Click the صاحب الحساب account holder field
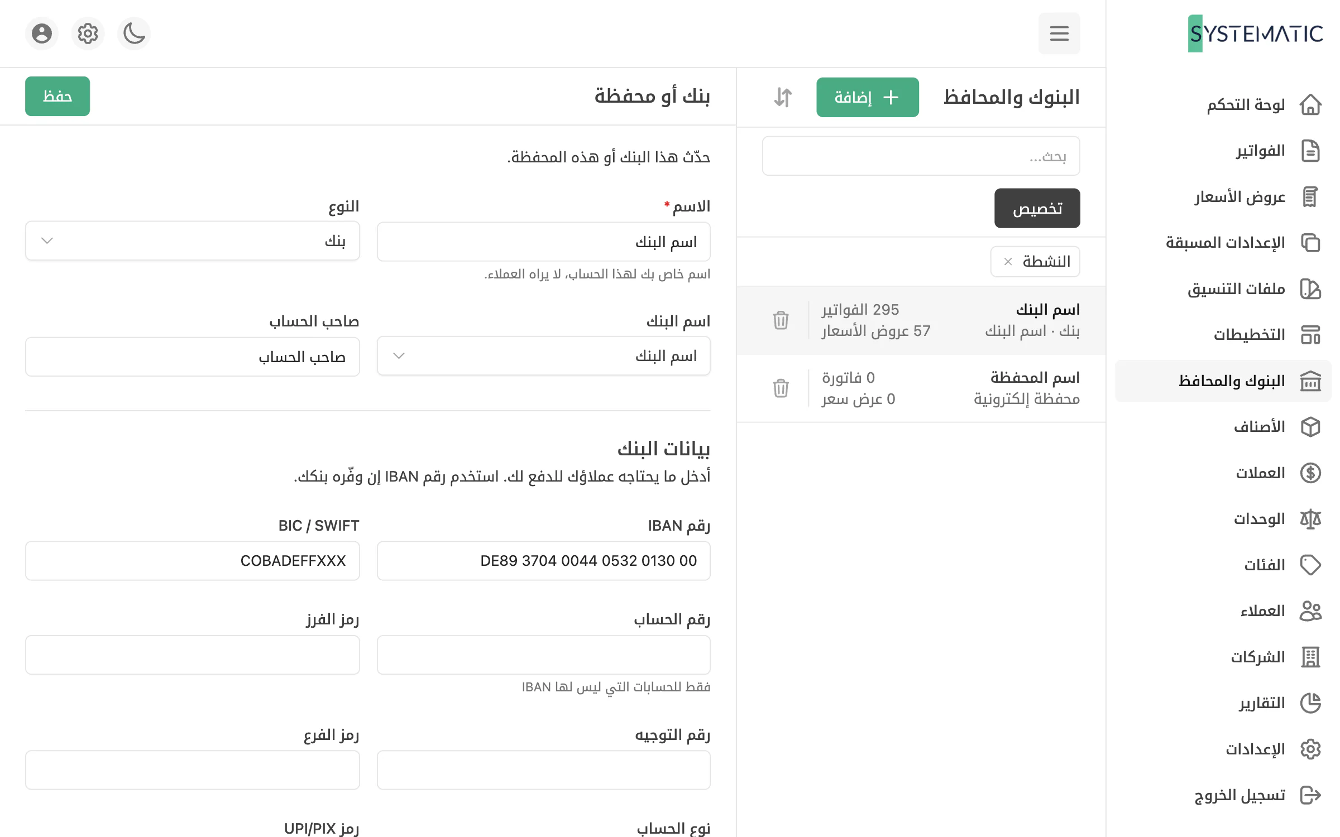Viewport: 1340px width, 837px height. 193,357
